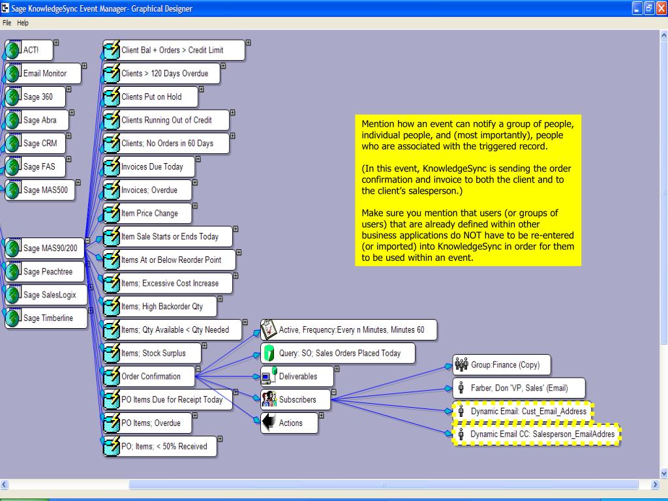The width and height of the screenshot is (668, 501).
Task: Click the horizontal scrollbar thumb
Action: 384,485
